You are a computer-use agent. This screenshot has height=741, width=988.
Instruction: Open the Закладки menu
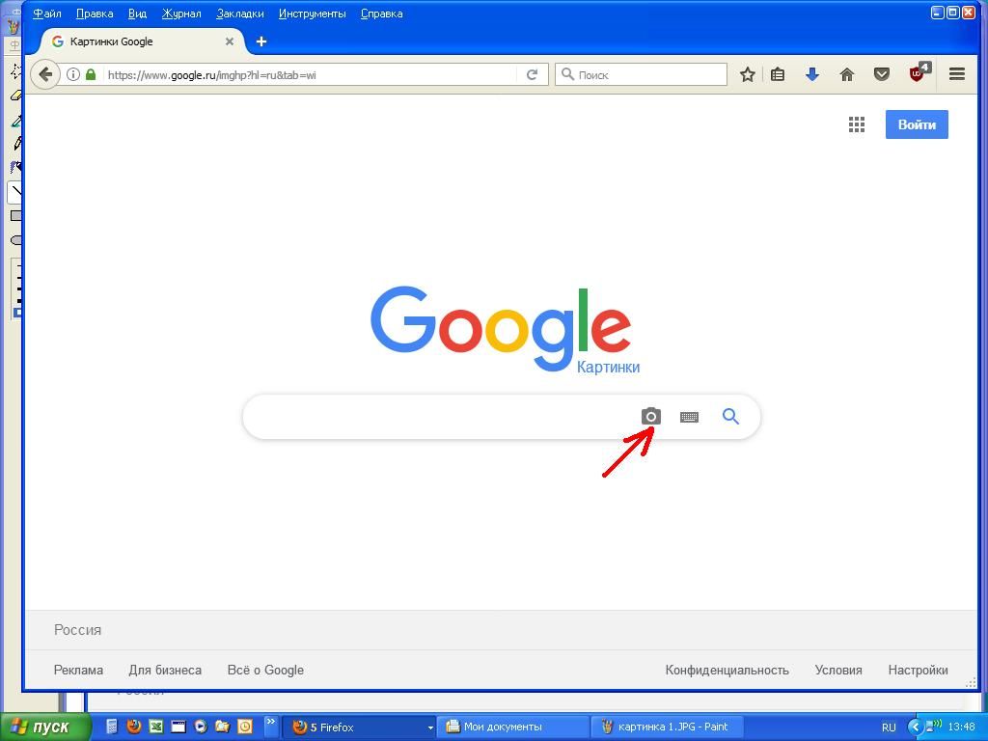pos(240,14)
